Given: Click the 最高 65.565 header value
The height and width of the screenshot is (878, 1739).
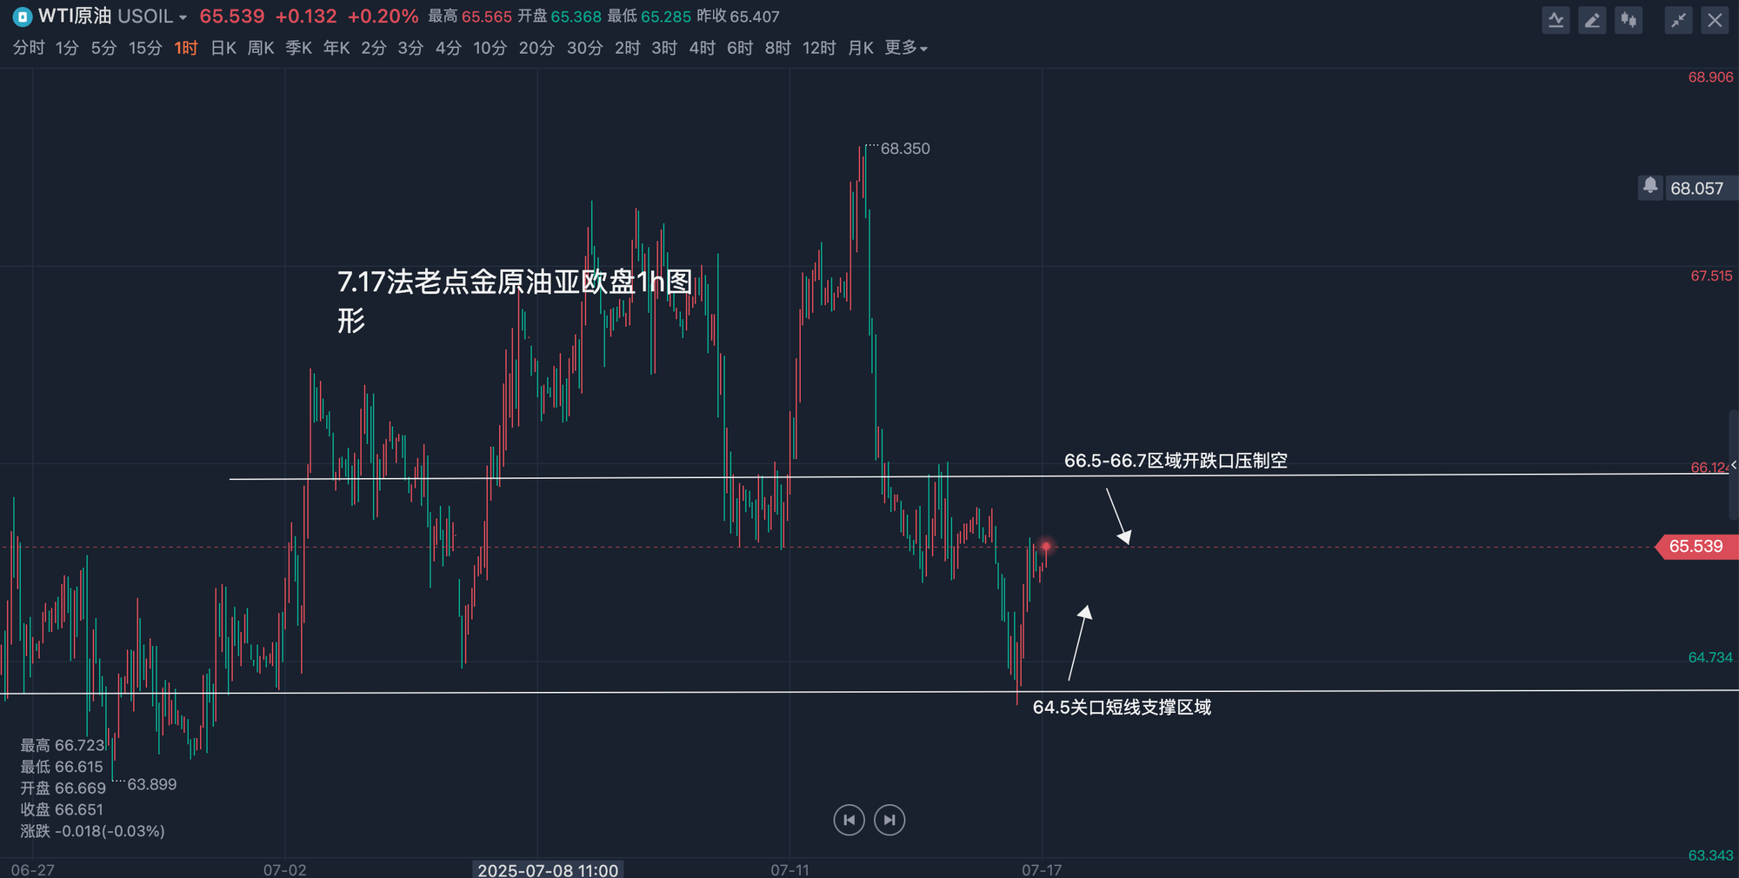Looking at the screenshot, I should click(x=470, y=17).
